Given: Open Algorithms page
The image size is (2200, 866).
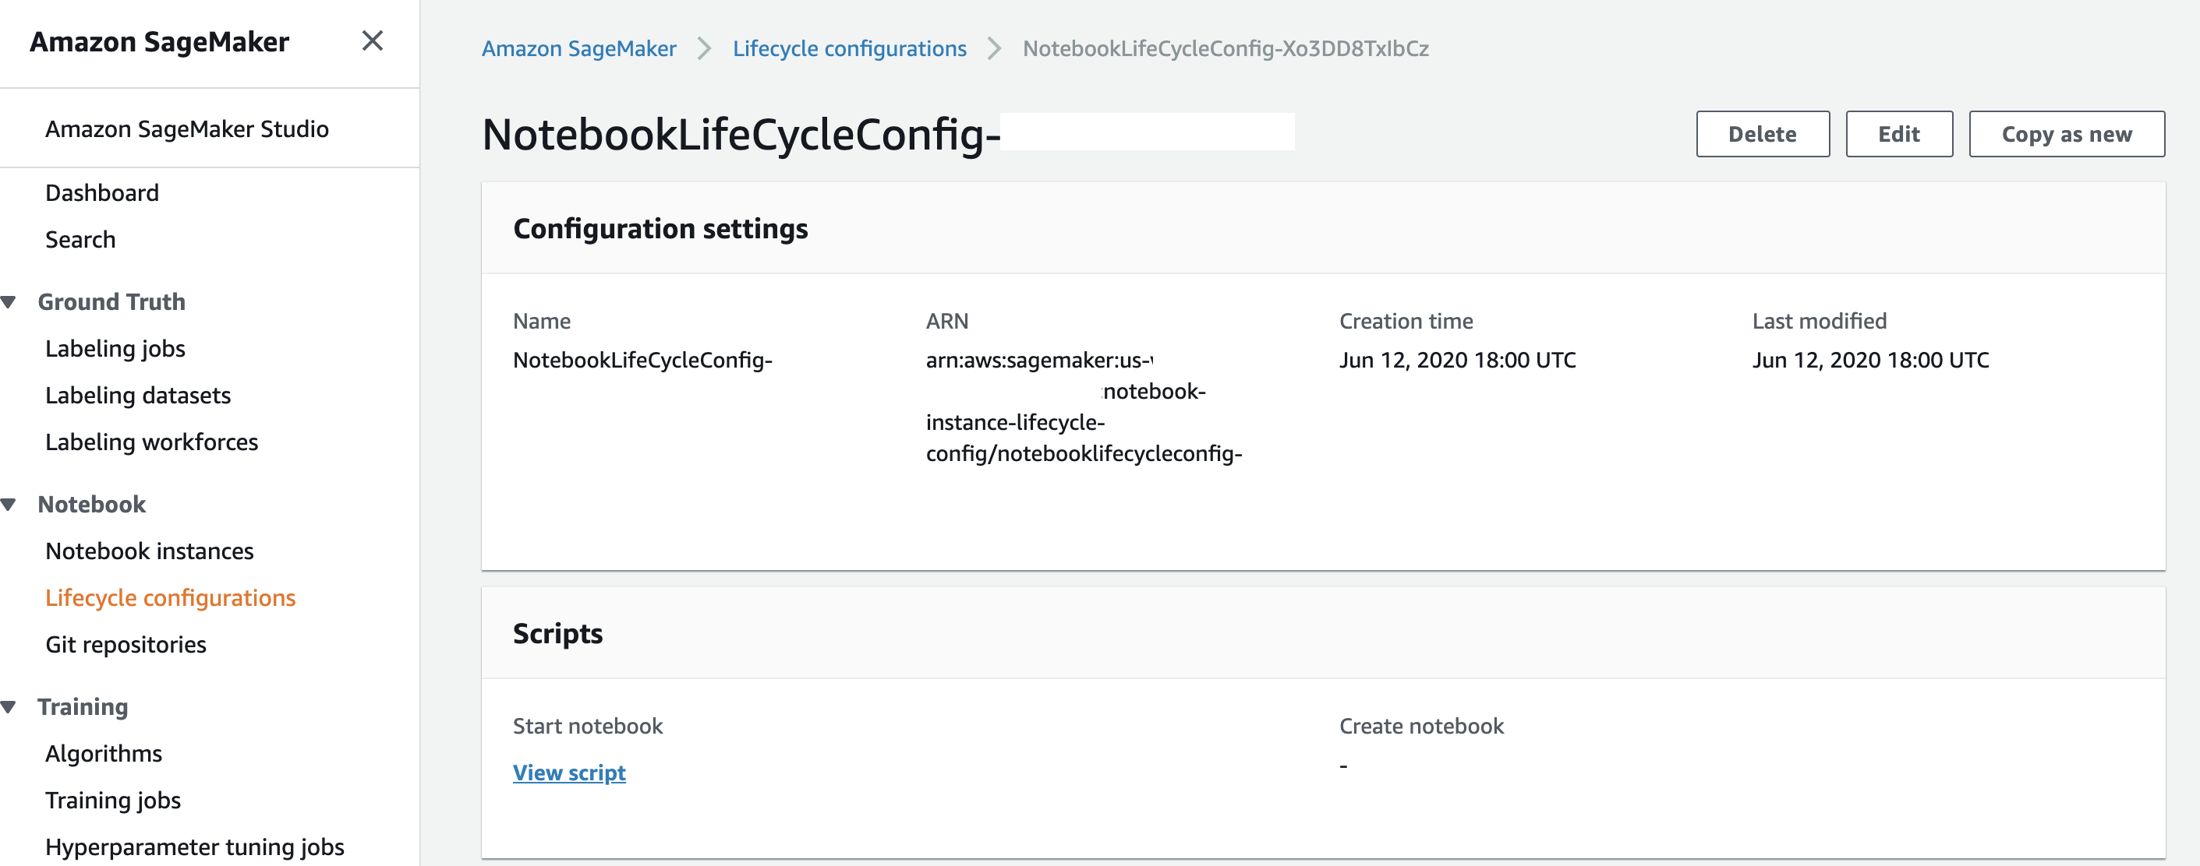Looking at the screenshot, I should (104, 753).
